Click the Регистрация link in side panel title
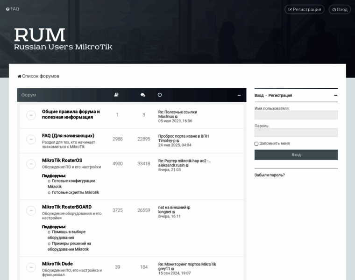Image resolution: width=355 pixels, height=280 pixels. coord(280,96)
